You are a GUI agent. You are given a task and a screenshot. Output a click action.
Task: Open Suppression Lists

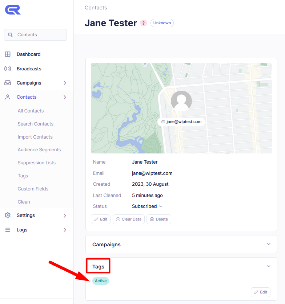coord(37,163)
